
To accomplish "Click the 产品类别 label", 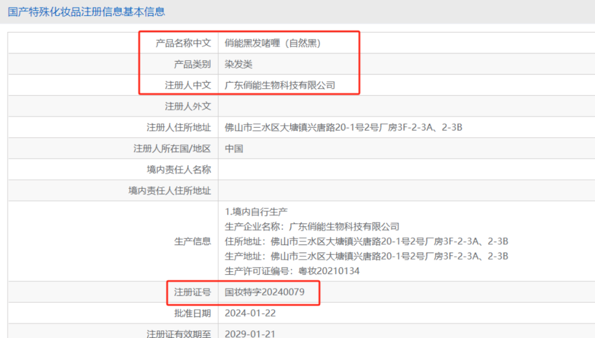I will point(192,64).
